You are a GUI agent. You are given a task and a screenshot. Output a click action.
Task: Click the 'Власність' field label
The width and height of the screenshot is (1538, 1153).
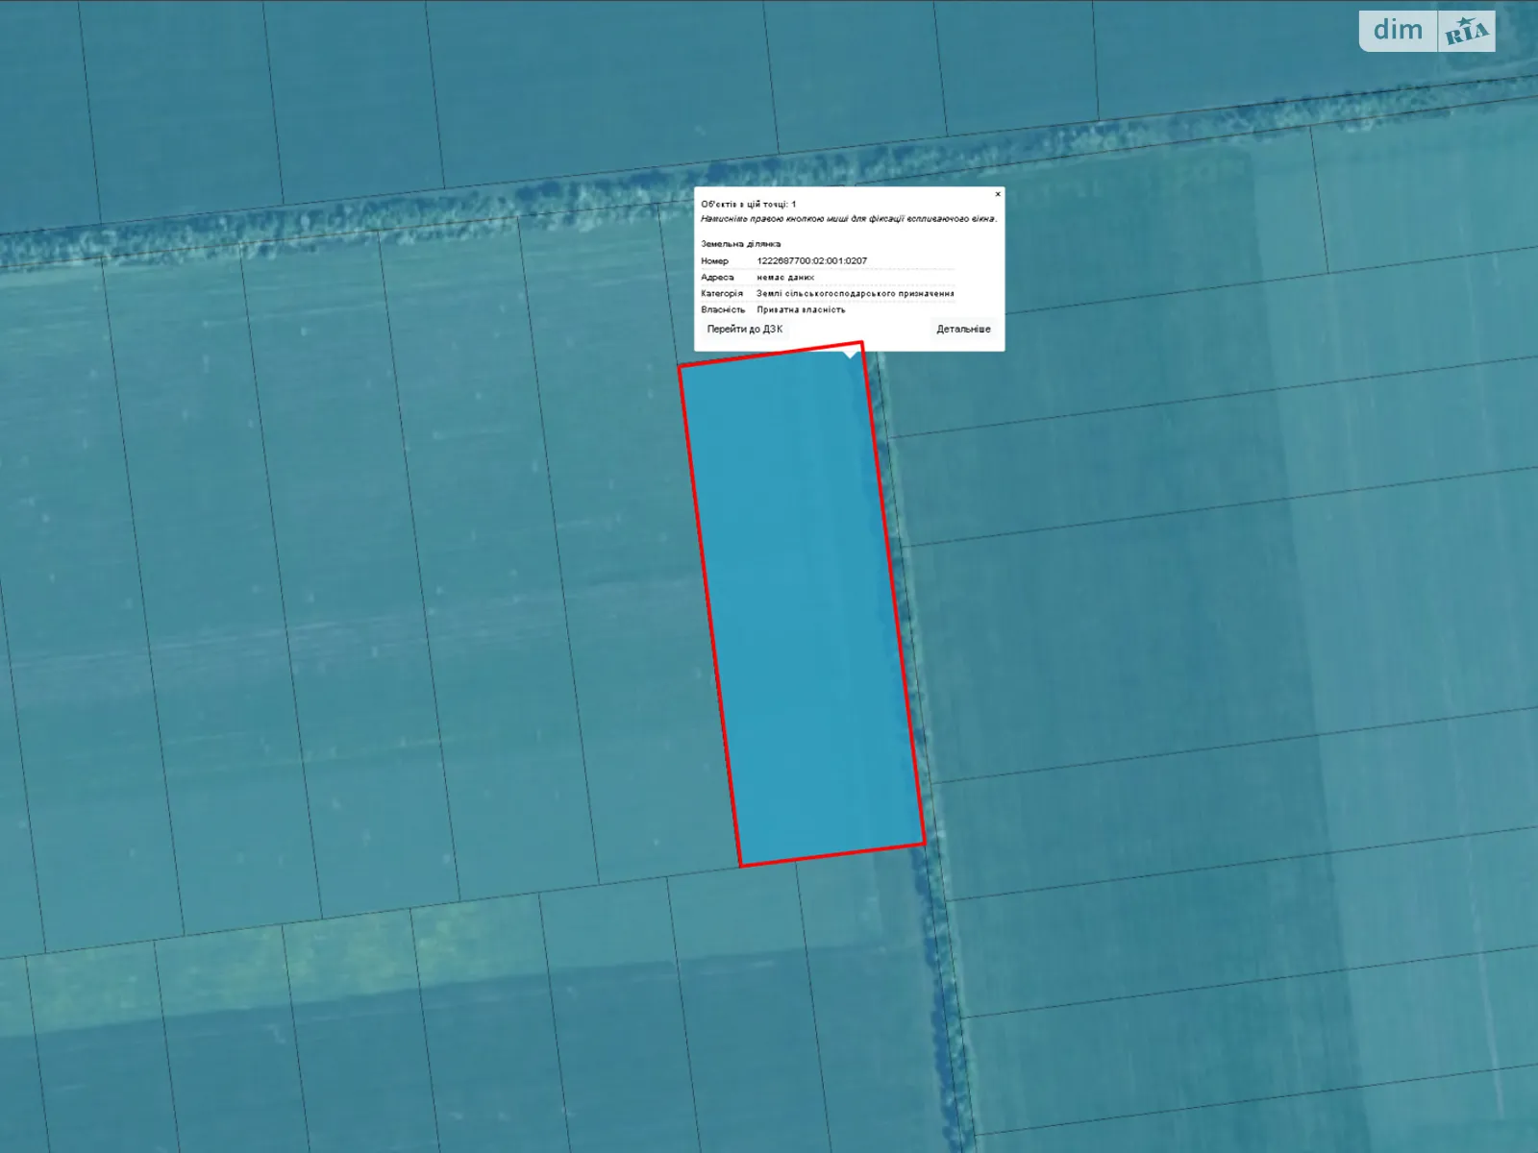pos(722,309)
